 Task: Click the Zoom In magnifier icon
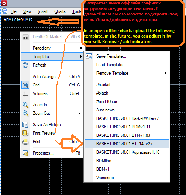[25, 105]
